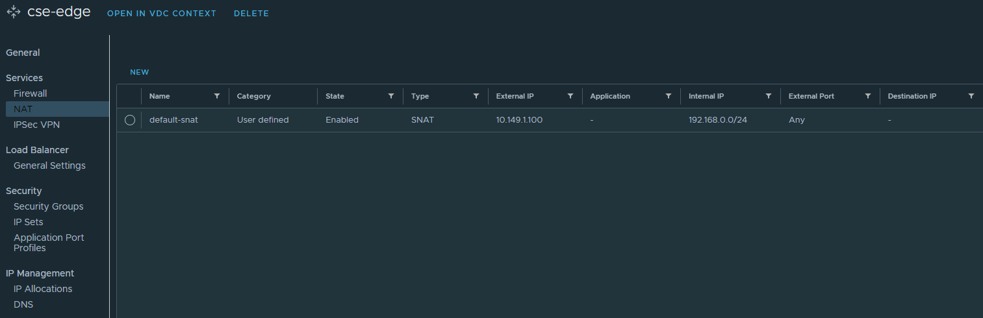The height and width of the screenshot is (318, 983).
Task: Open Destination IP column filter
Action: (x=971, y=96)
